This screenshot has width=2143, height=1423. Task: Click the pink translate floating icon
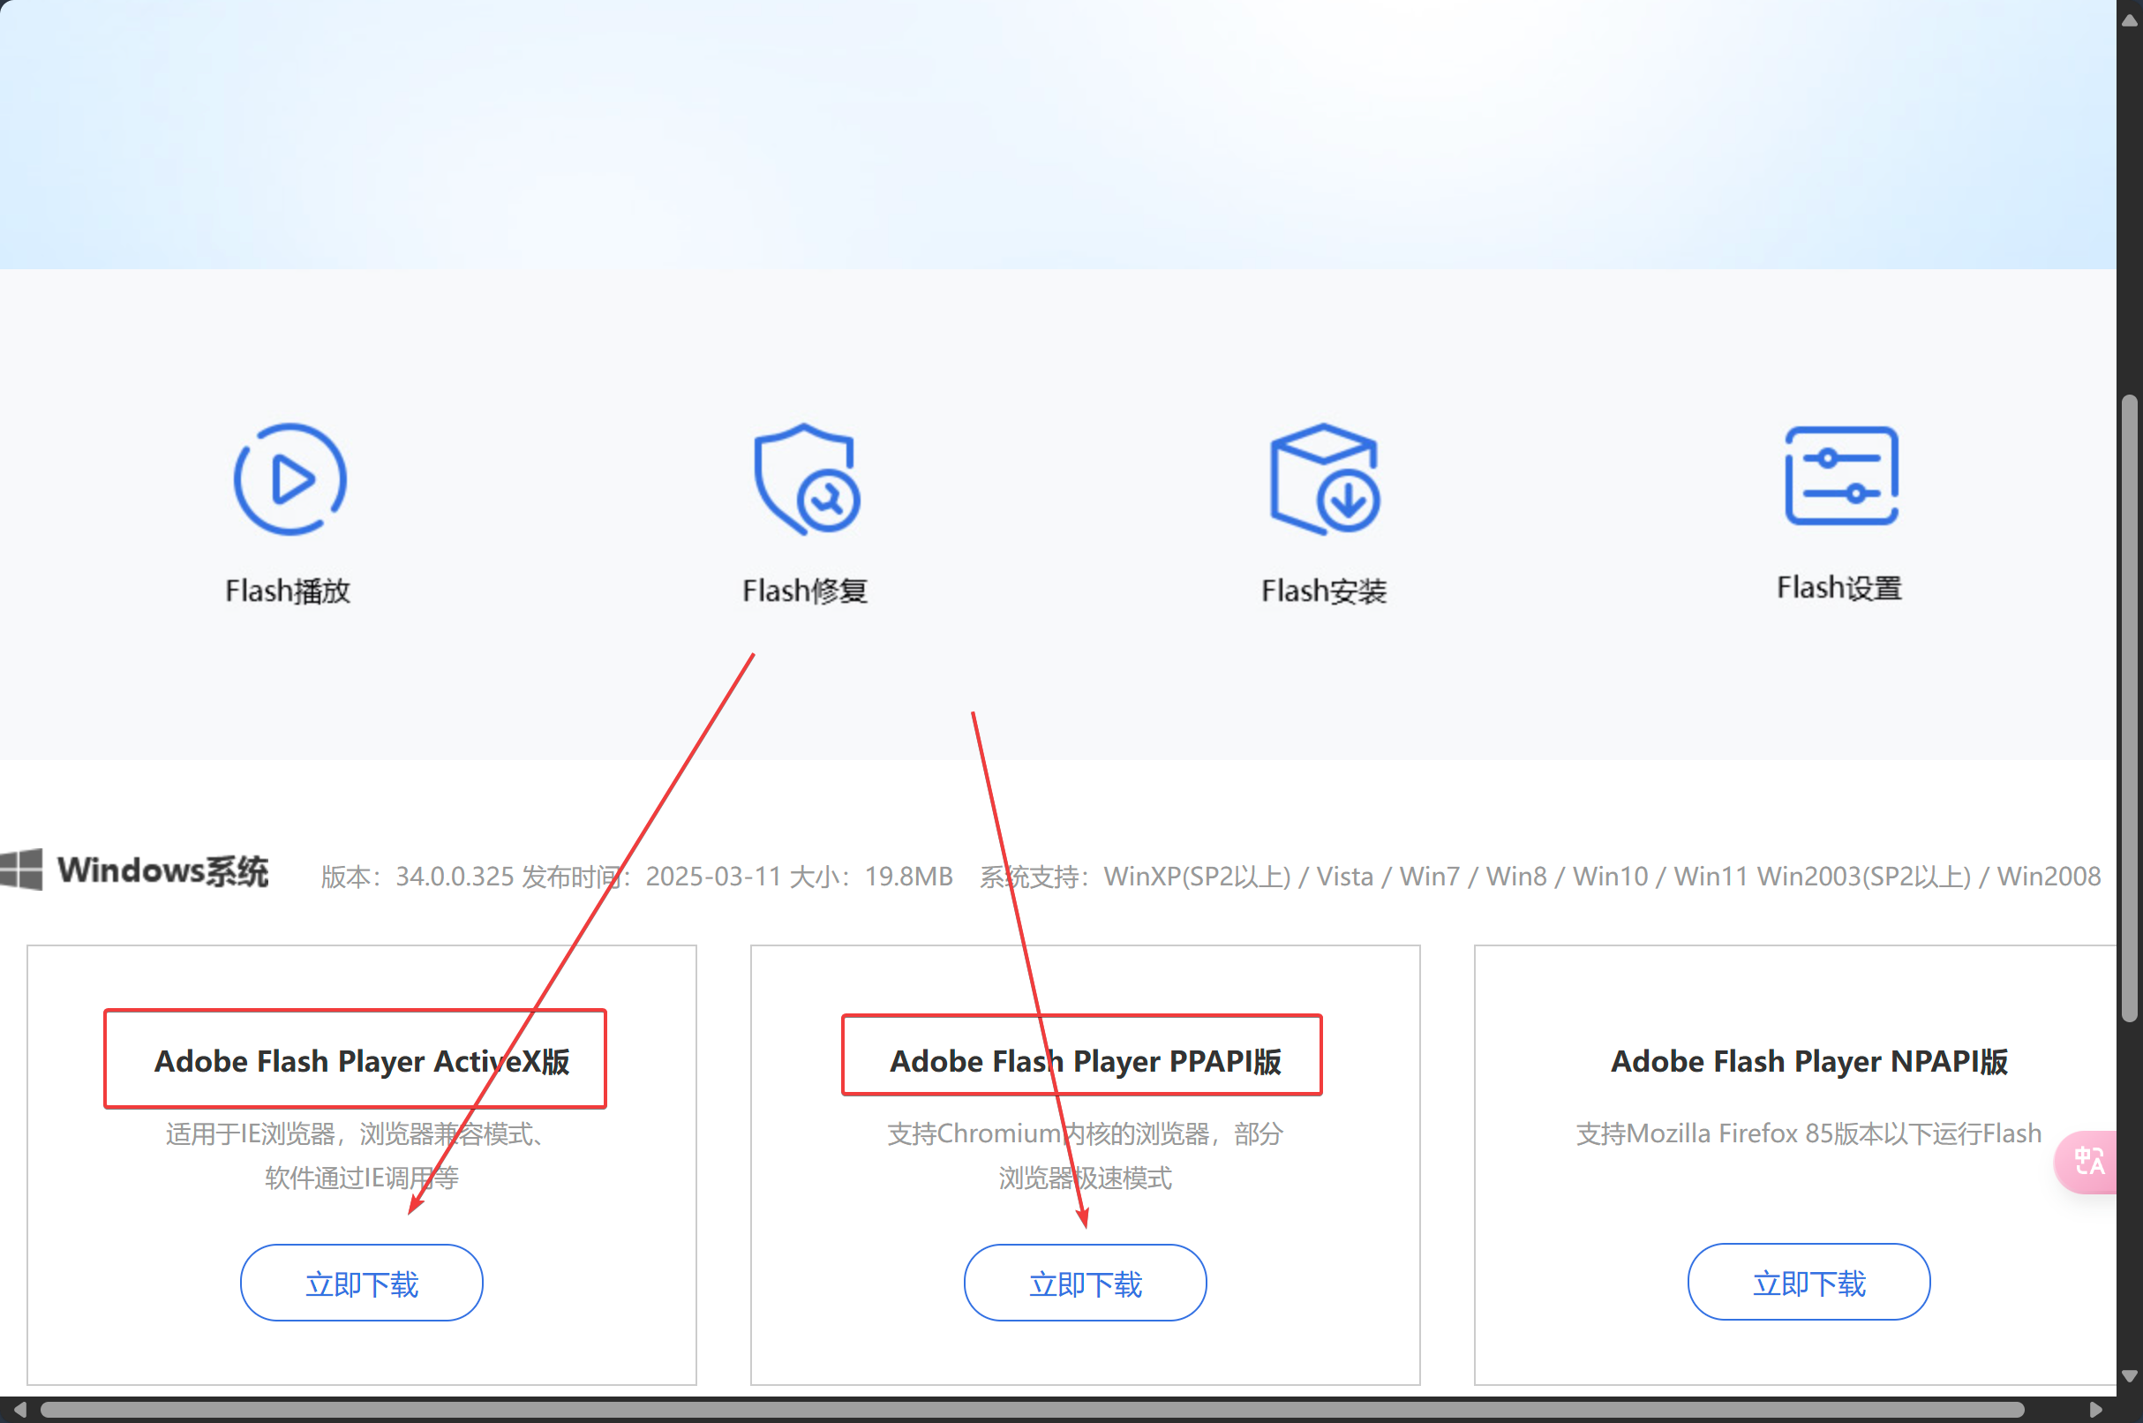tap(2088, 1161)
